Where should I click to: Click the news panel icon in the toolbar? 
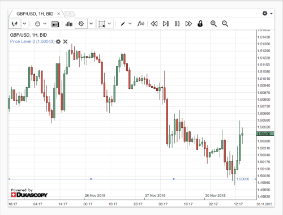(55, 24)
